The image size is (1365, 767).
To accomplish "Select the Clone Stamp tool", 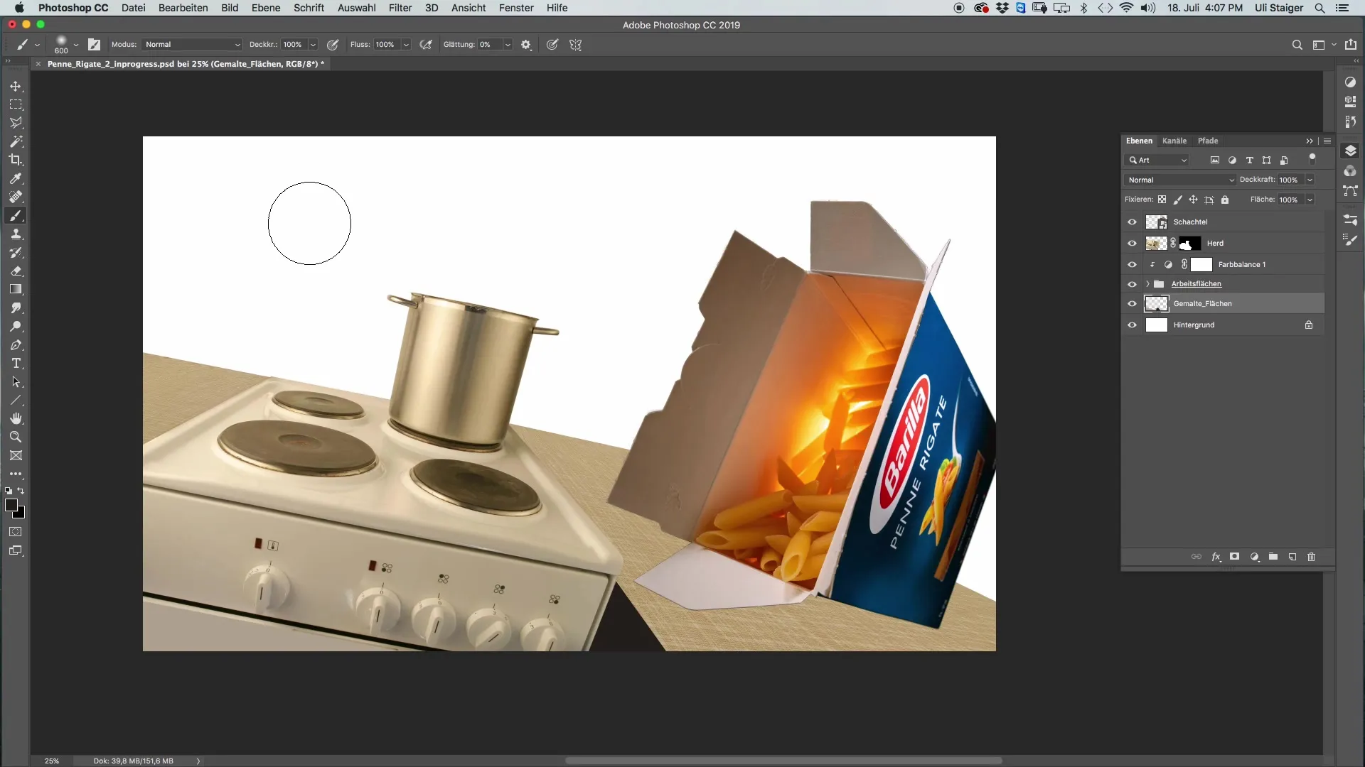I will (x=16, y=234).
